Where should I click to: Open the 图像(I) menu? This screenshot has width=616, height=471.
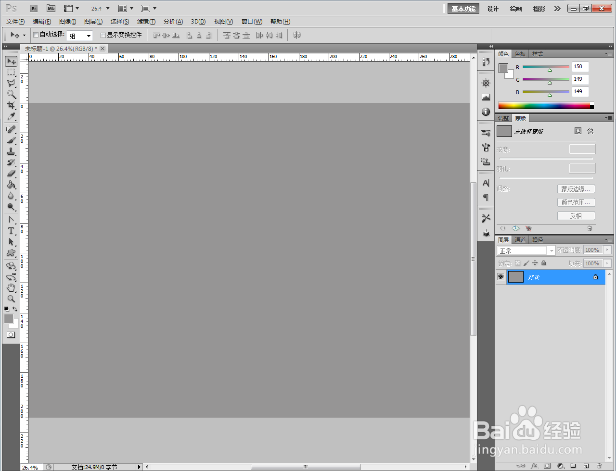(x=68, y=22)
